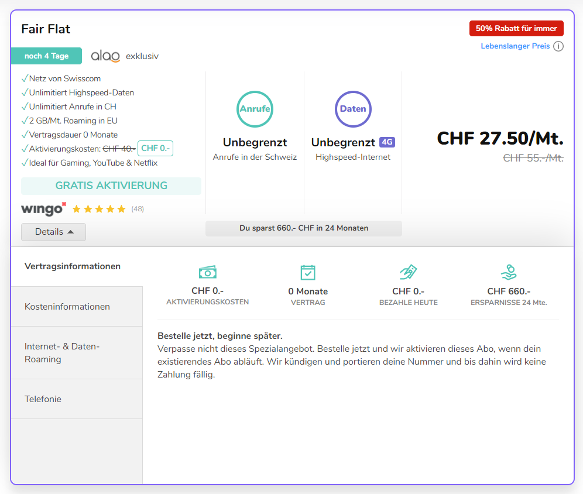
Task: Click the five-star rating
Action: pyautogui.click(x=99, y=209)
